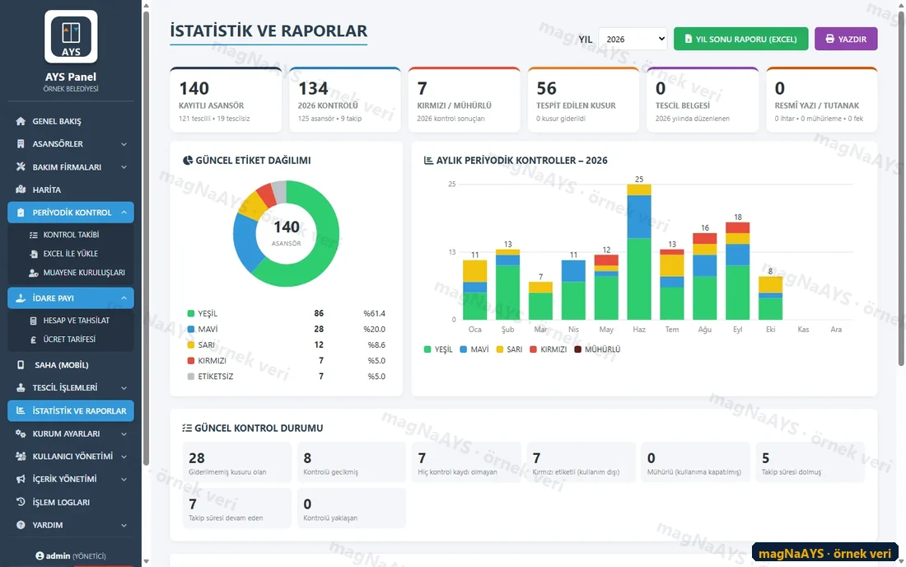Click the list icon beside Güncel Kontrol Durumu
The image size is (906, 567).
click(x=187, y=428)
